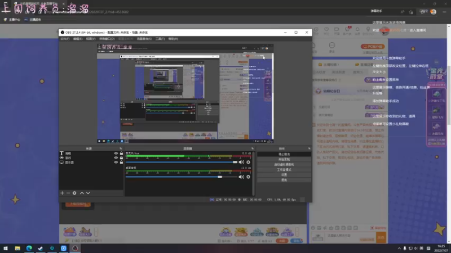Minimize the gift sidebar with minus icon

436,62
